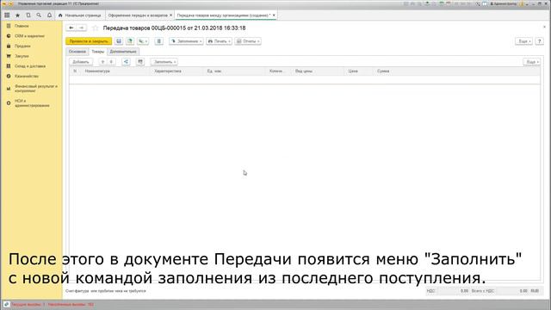Open the Печать dropdown

coord(219,41)
